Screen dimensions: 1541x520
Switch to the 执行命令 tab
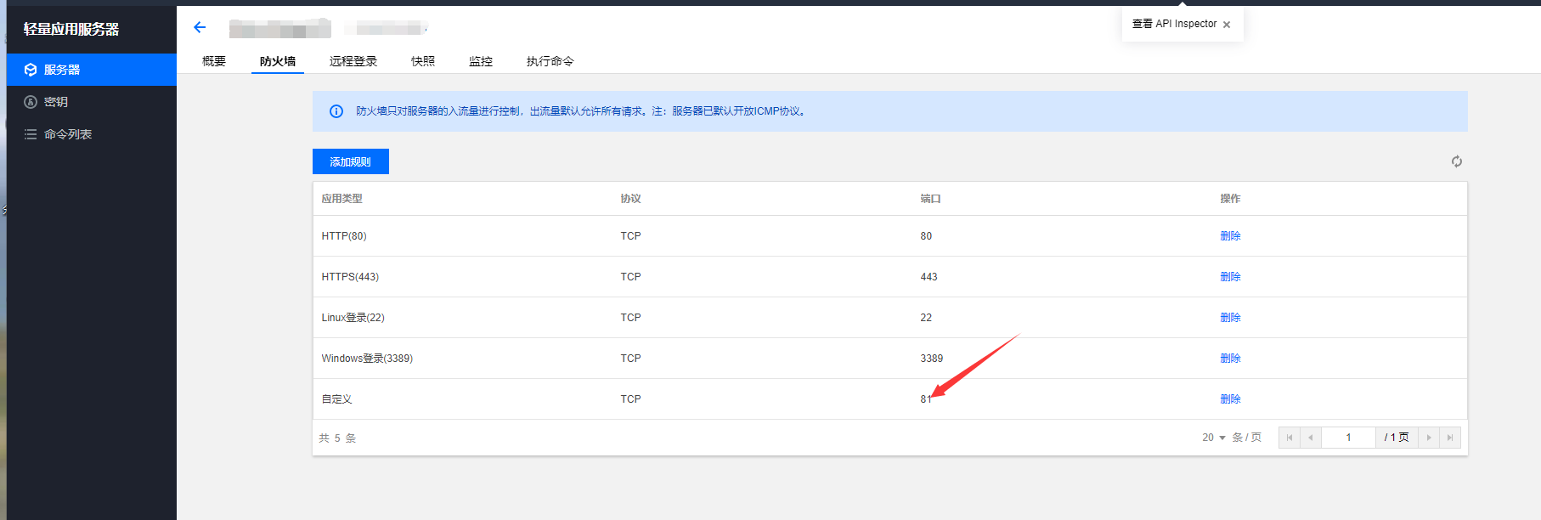pyautogui.click(x=550, y=61)
